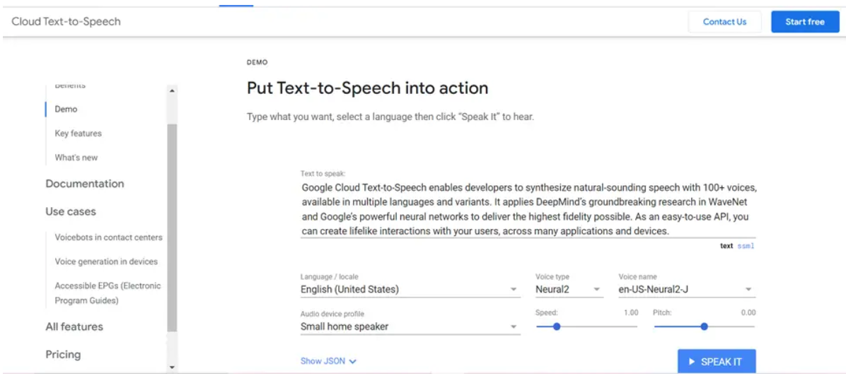Open Accessible EPGs (Electronic Program Guides)

click(108, 293)
